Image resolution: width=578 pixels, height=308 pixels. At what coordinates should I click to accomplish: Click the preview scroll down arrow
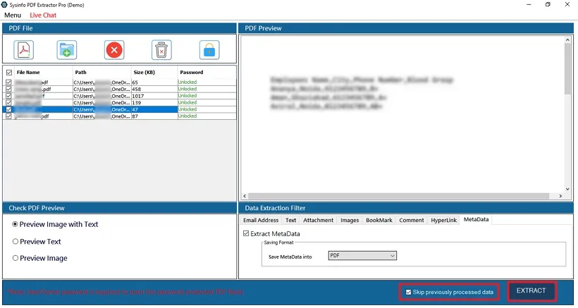[567, 189]
